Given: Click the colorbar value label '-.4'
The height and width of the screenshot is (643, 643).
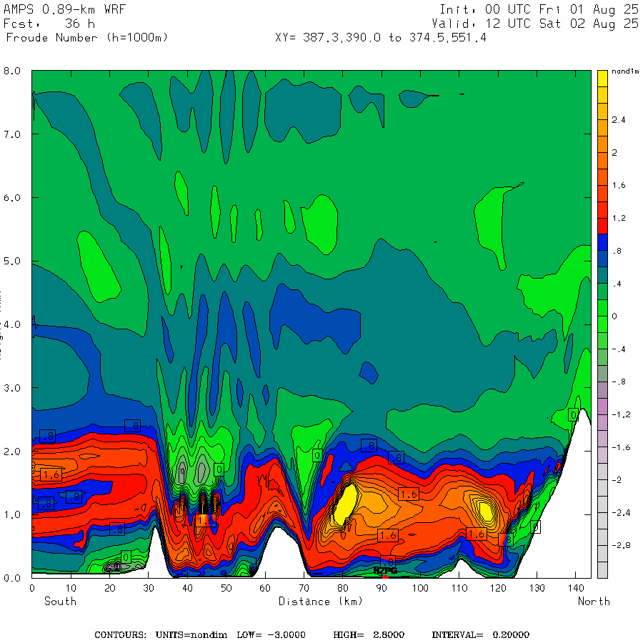Looking at the screenshot, I should (619, 349).
